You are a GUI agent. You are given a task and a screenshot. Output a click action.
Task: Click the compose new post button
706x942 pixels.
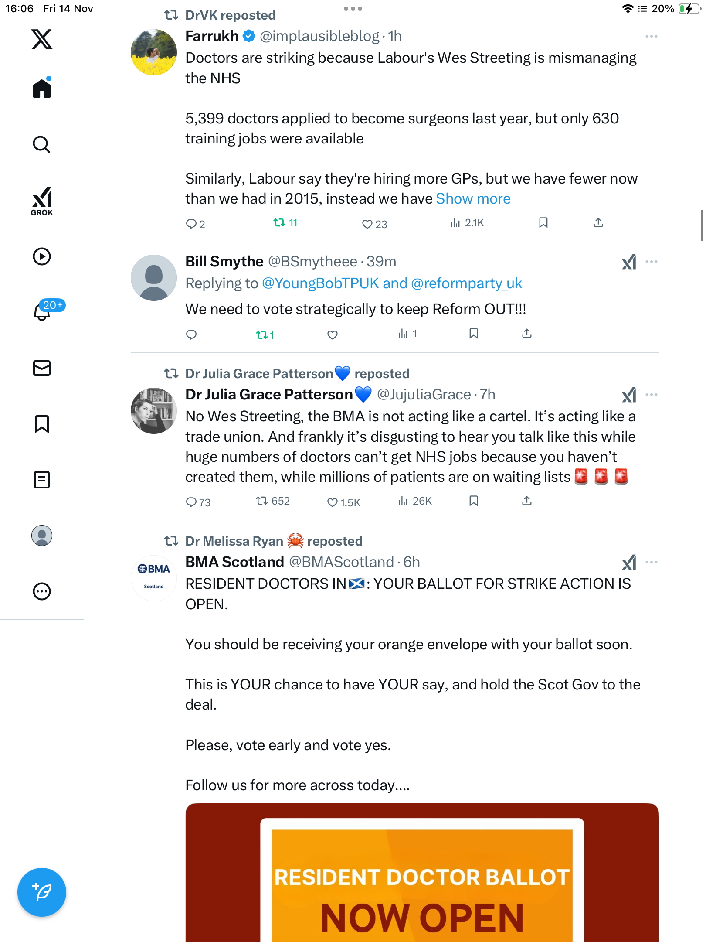[42, 892]
